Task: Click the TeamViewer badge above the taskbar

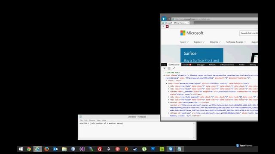Action: tap(244, 145)
